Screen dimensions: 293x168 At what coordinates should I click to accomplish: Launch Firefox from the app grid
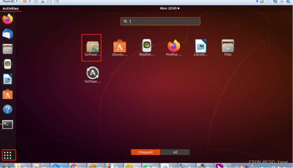(x=174, y=48)
